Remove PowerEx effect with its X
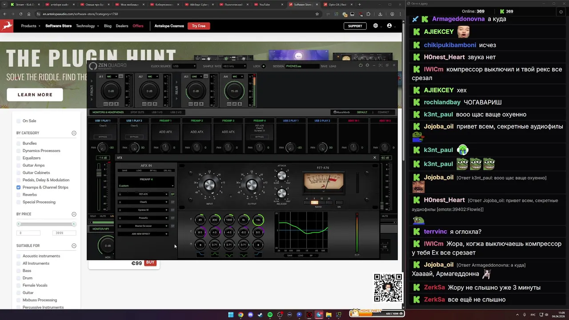 click(120, 218)
